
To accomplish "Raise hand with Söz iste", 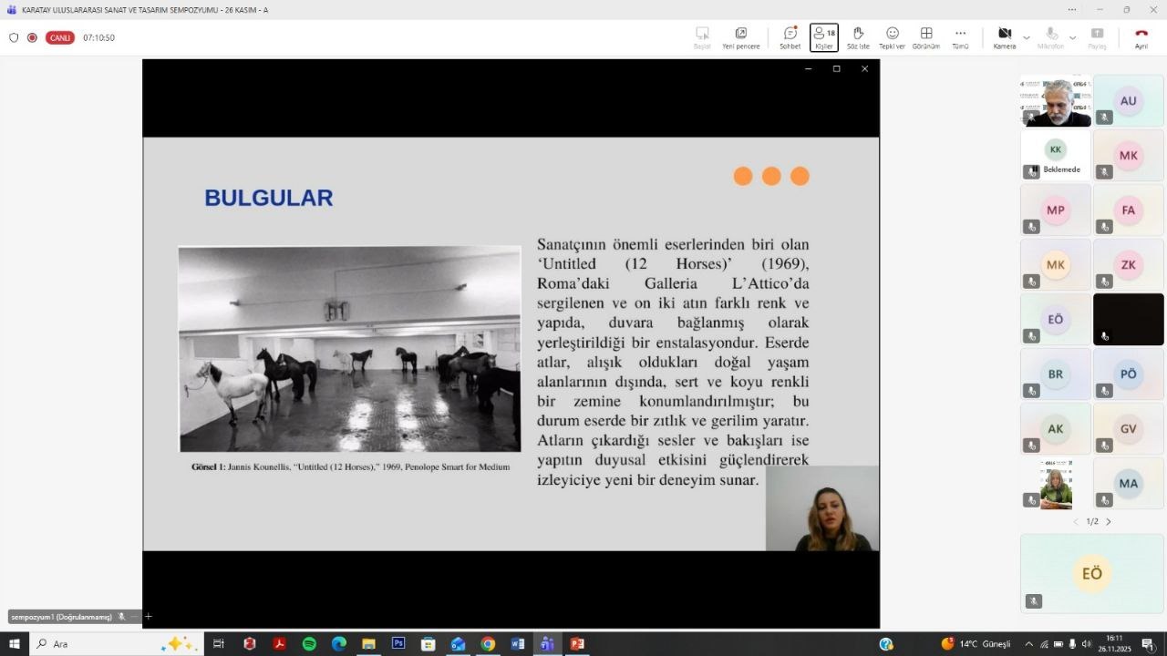I will coord(858,37).
